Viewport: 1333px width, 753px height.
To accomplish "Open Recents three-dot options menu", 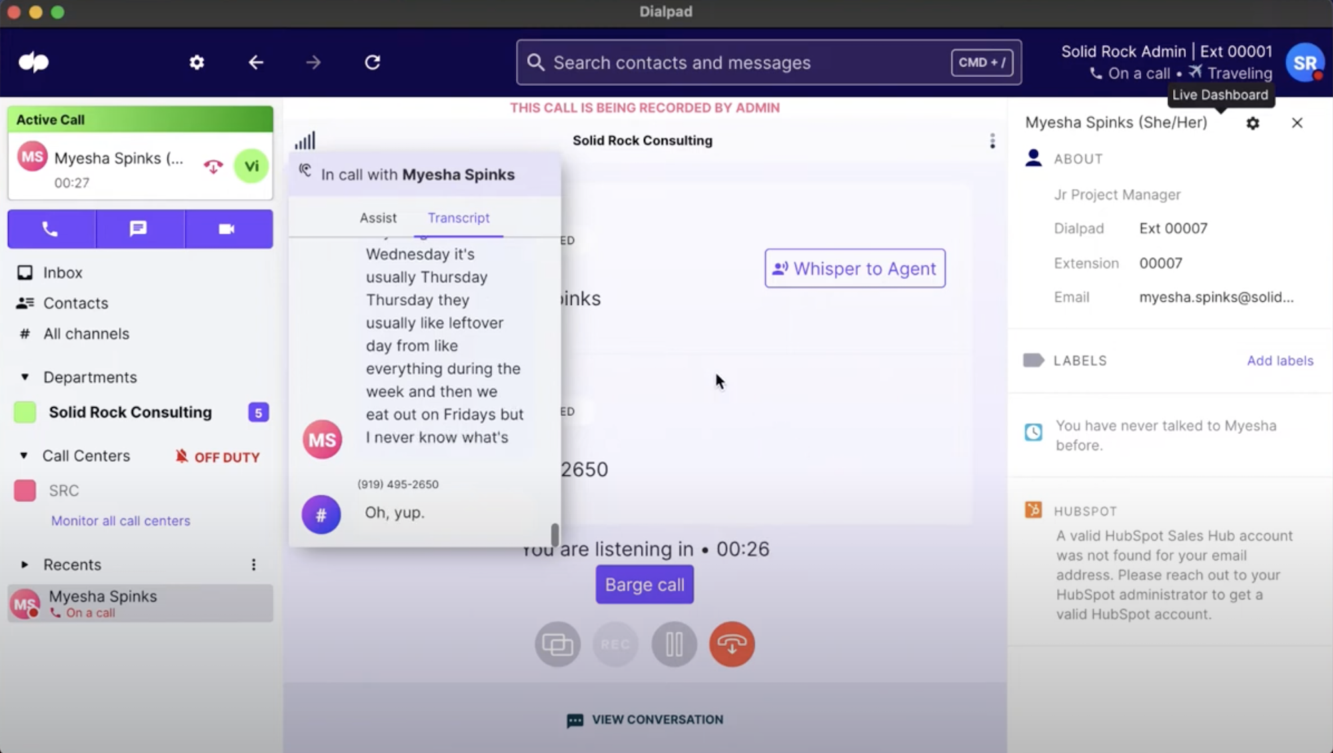I will (253, 564).
